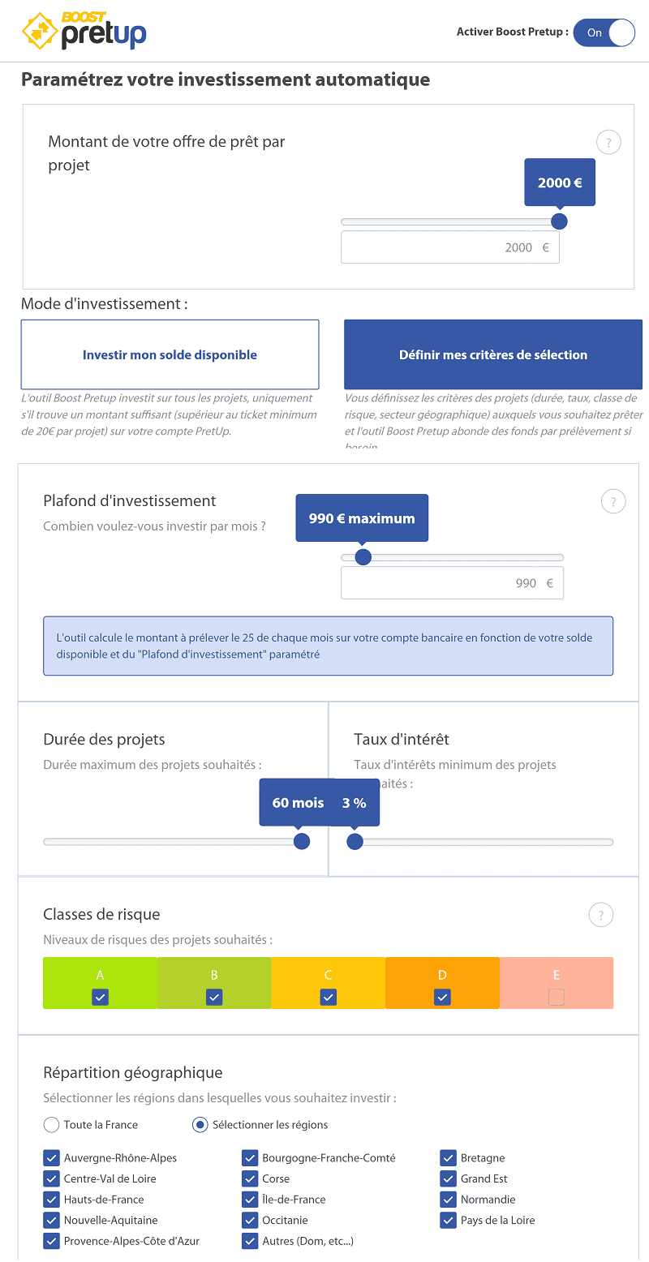Image resolution: width=649 pixels, height=1262 pixels.
Task: Click the monthly investment ceiling slider handle
Action: [x=363, y=557]
